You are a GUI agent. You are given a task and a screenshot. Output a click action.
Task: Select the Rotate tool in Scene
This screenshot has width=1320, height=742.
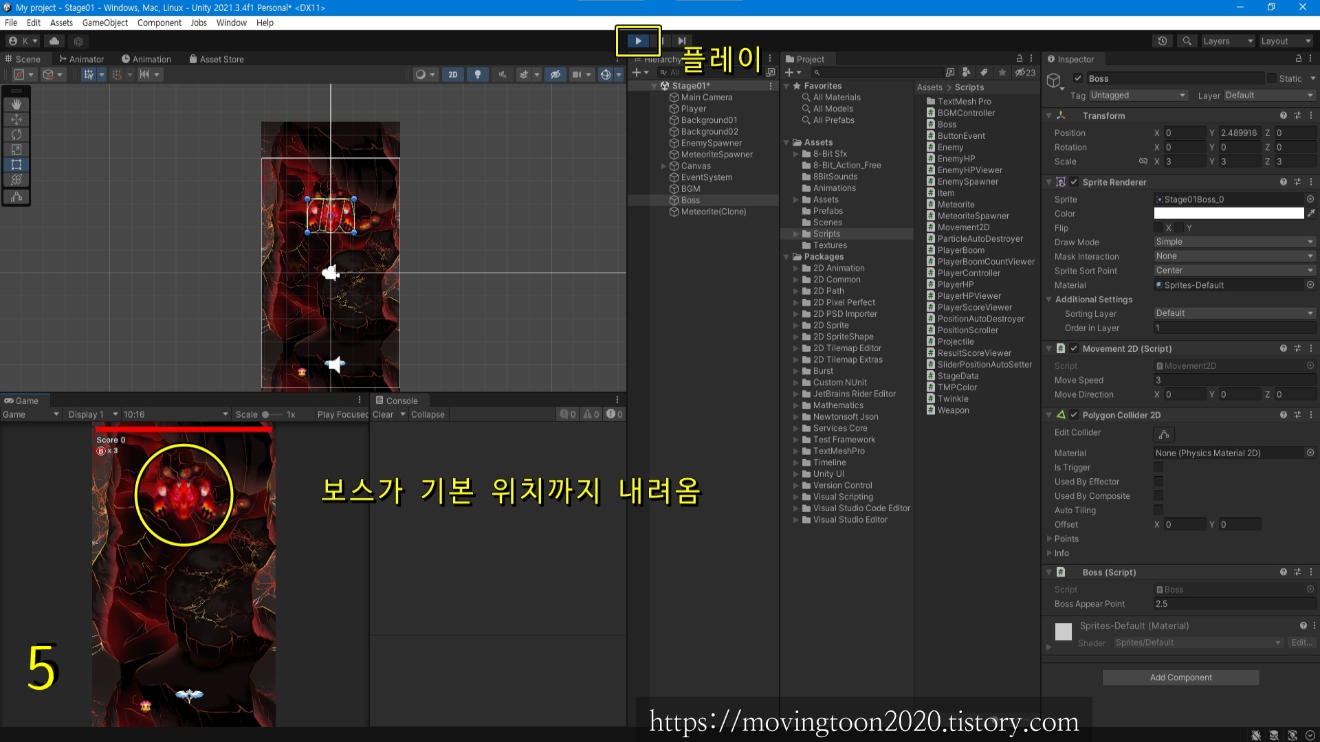[16, 135]
